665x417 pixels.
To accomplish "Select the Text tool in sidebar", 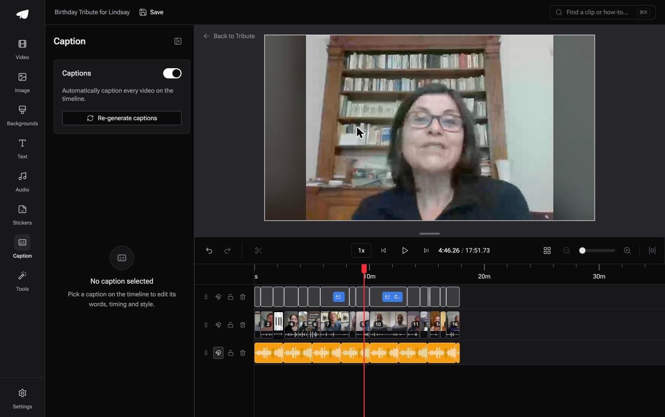I will (22, 149).
